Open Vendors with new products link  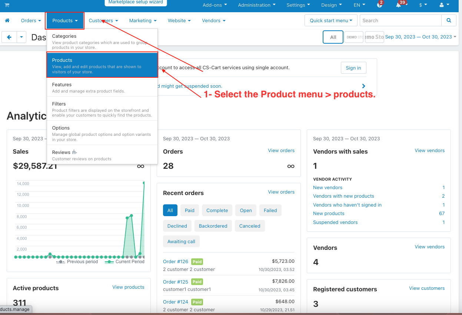coord(343,196)
